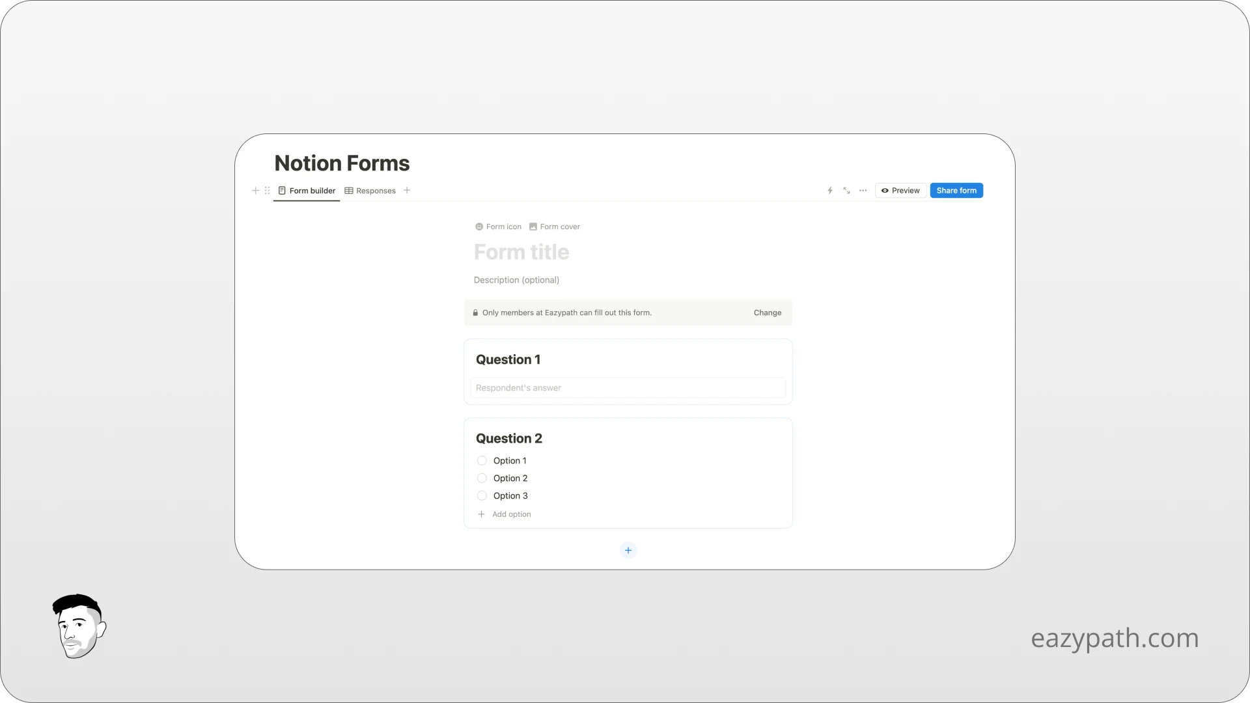Expand the form to full page view icon

pos(846,190)
